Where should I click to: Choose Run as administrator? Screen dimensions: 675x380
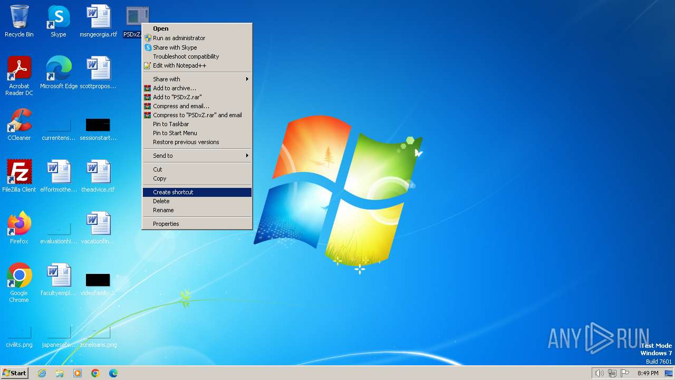click(x=197, y=38)
